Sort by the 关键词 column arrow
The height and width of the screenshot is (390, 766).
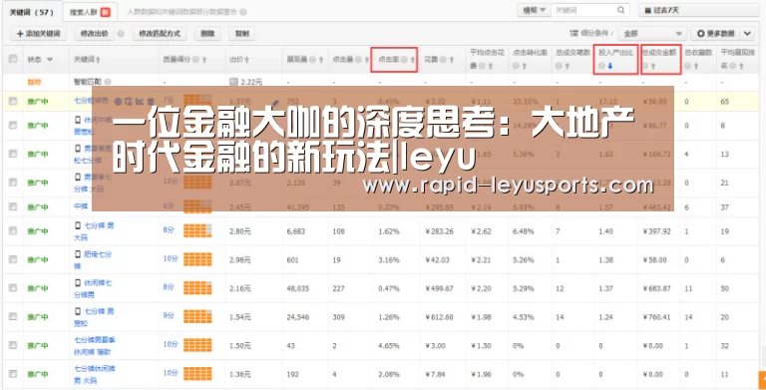(x=98, y=60)
